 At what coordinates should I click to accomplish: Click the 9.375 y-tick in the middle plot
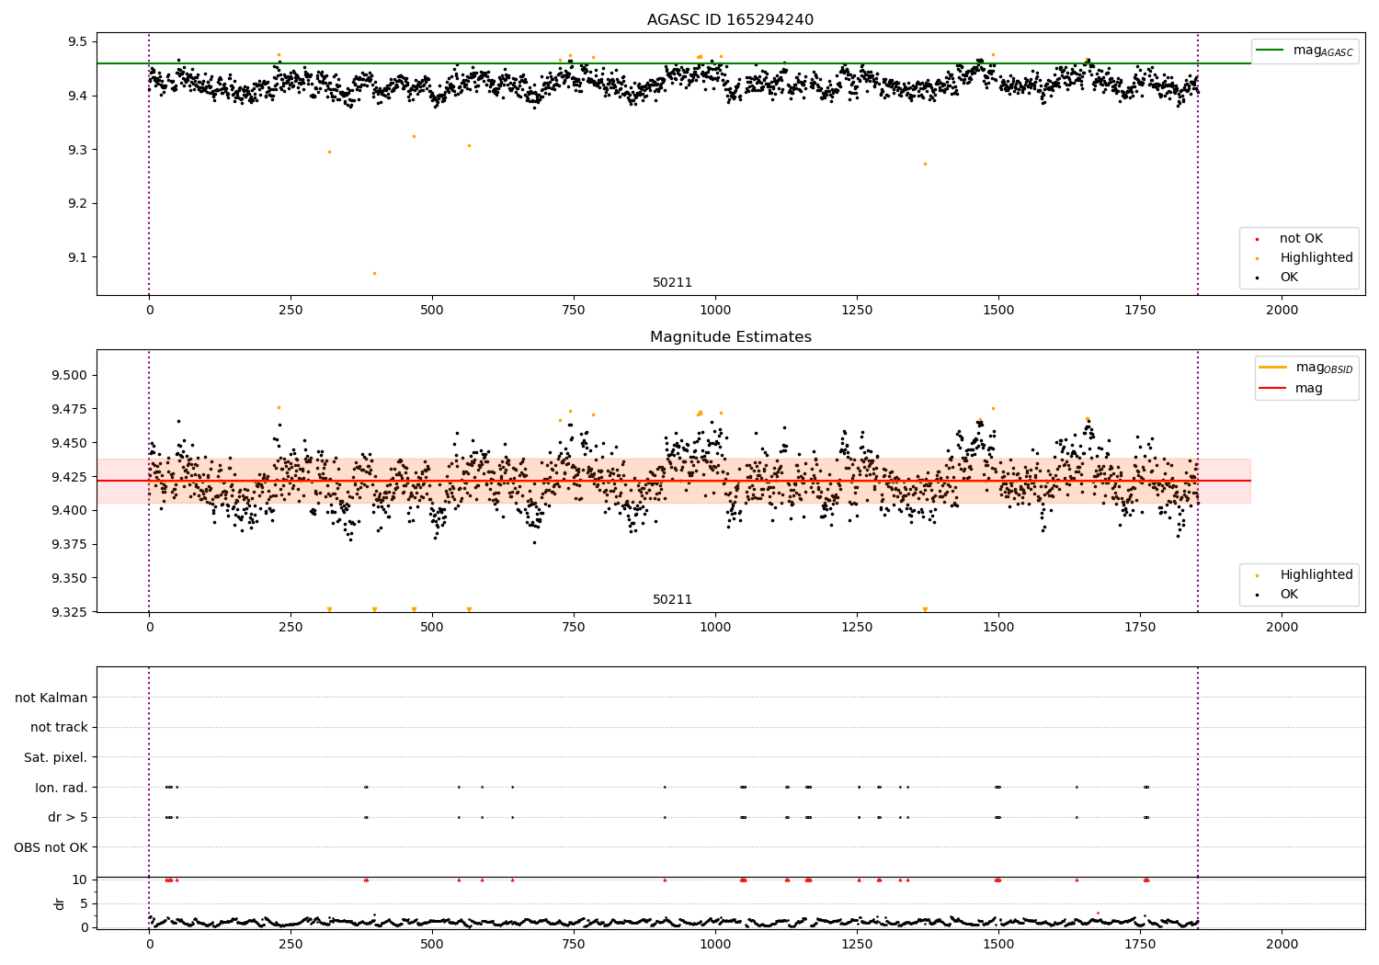tap(69, 545)
